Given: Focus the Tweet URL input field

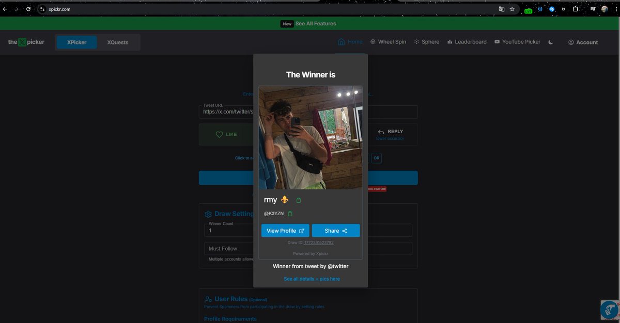Looking at the screenshot, I should point(308,112).
